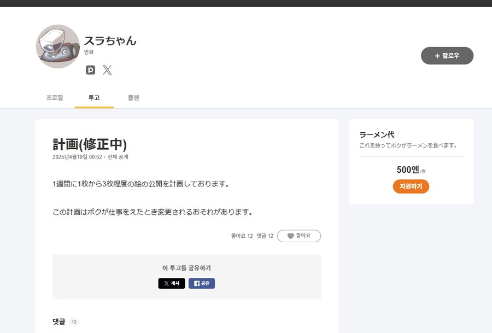
Task: Follow the creator with the 팔로우 button
Action: click(447, 56)
